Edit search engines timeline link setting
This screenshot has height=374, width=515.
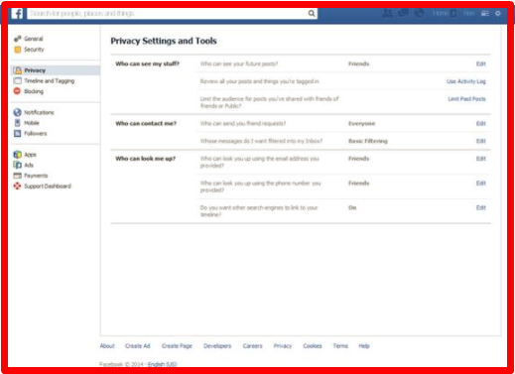pyautogui.click(x=480, y=207)
